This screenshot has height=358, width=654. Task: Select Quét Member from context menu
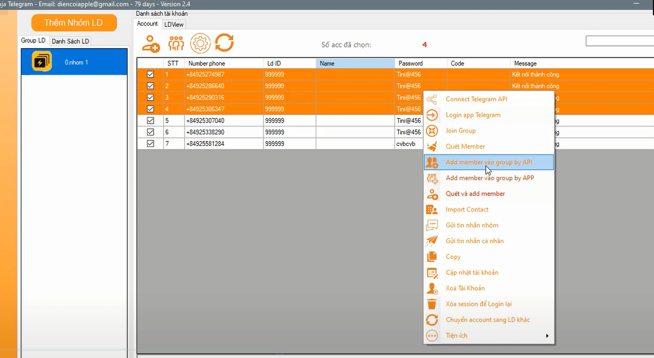coord(489,146)
